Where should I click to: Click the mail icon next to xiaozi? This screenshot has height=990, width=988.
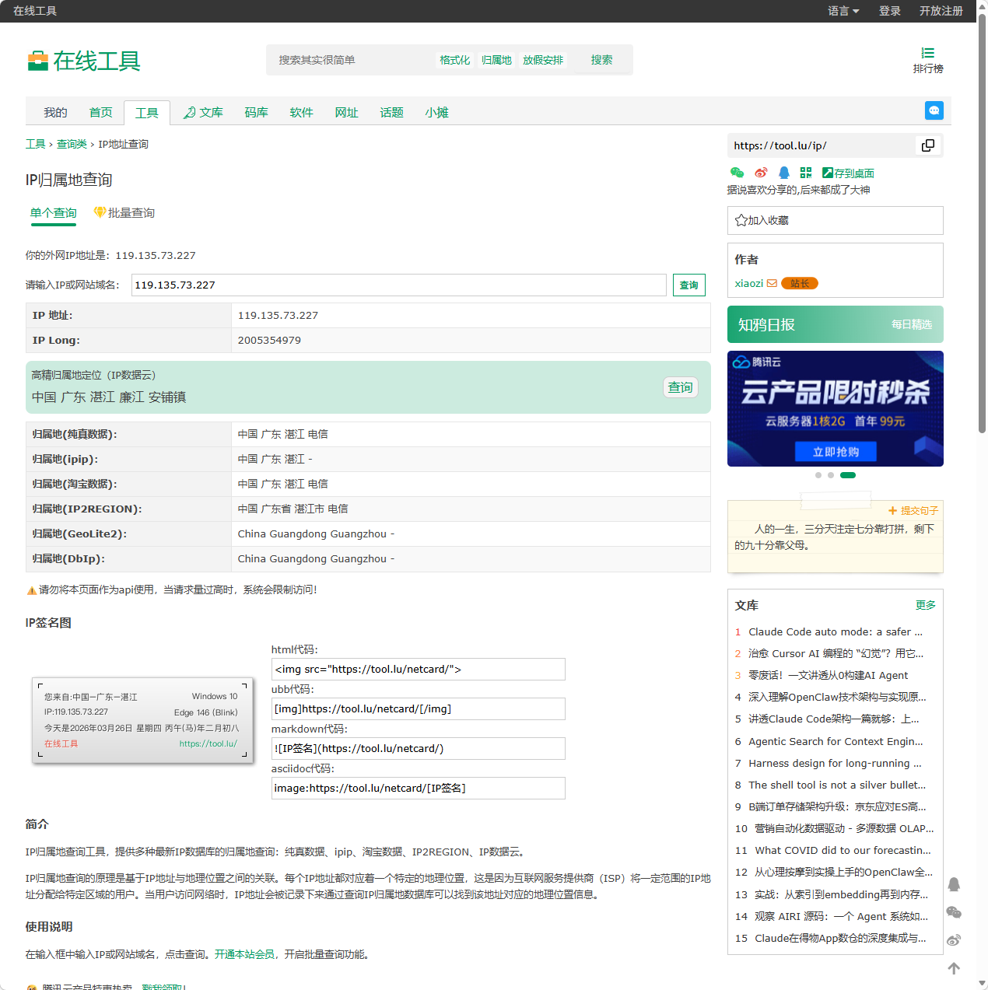(772, 283)
